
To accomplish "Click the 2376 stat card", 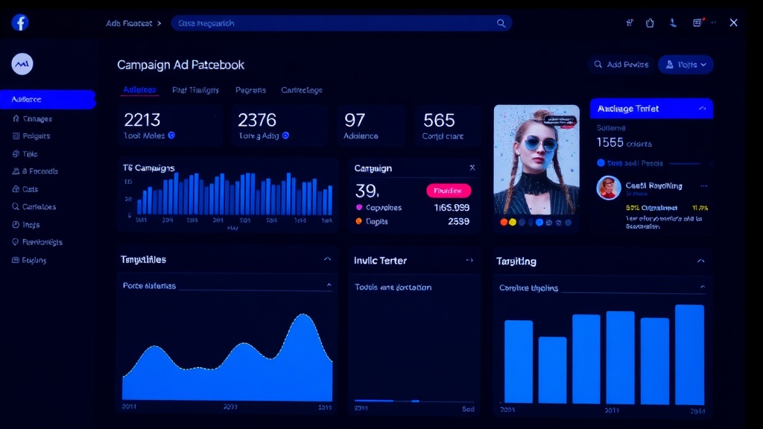I will [x=280, y=125].
